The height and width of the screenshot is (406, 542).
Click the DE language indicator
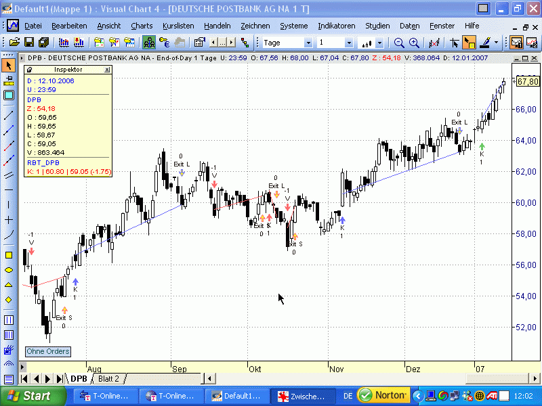pyautogui.click(x=348, y=396)
